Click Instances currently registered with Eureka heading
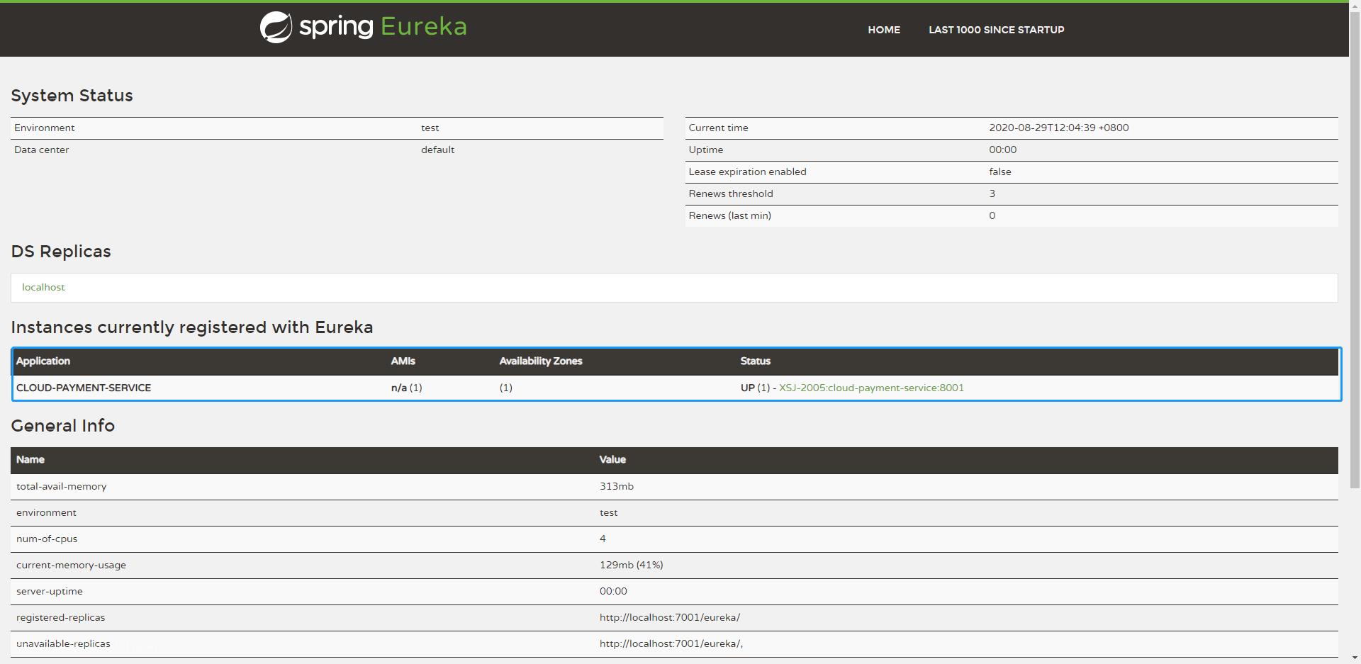This screenshot has height=664, width=1361. [191, 327]
